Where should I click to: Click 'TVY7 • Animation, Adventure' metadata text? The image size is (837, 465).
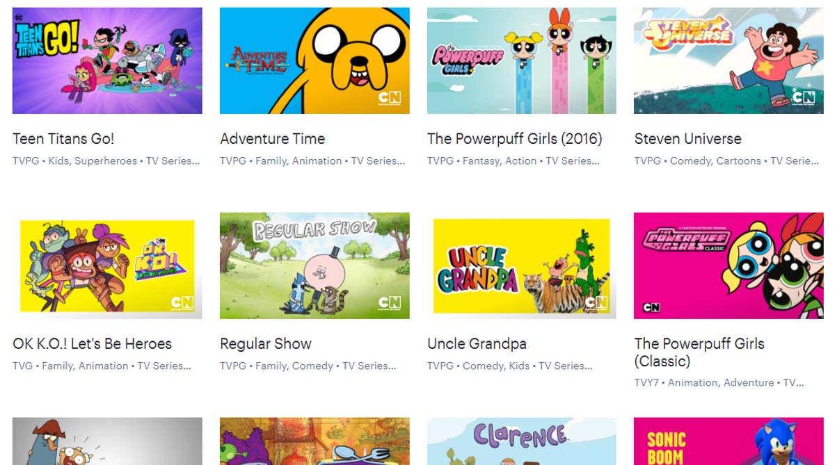719,382
